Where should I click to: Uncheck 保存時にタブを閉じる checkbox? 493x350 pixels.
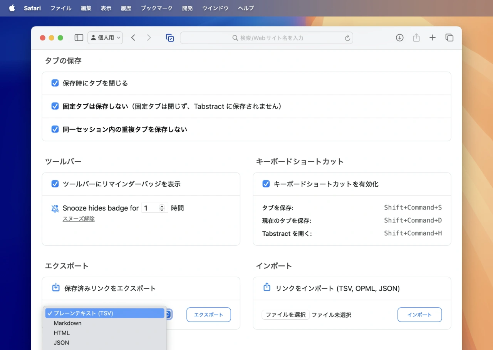pyautogui.click(x=55, y=83)
